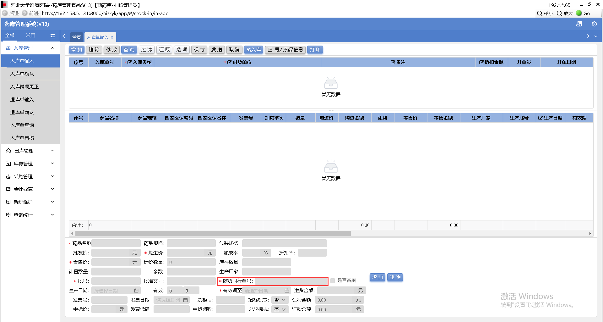The image size is (603, 322).
Task: Click the 删除 button beside 是否备案
Action: tap(395, 277)
